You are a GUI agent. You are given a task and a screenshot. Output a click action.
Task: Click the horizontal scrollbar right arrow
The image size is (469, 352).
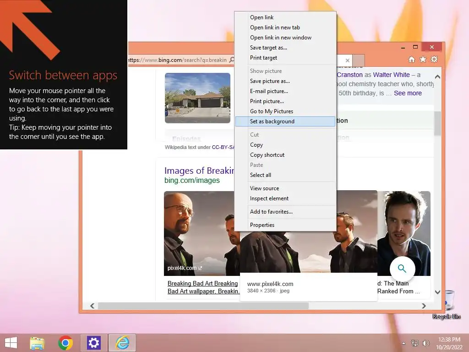pos(424,306)
